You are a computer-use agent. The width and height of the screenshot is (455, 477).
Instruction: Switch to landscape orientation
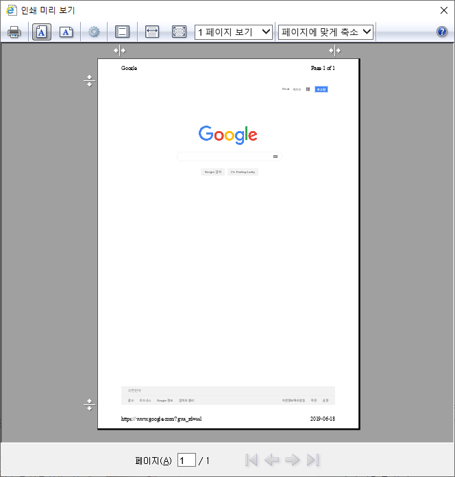[66, 32]
